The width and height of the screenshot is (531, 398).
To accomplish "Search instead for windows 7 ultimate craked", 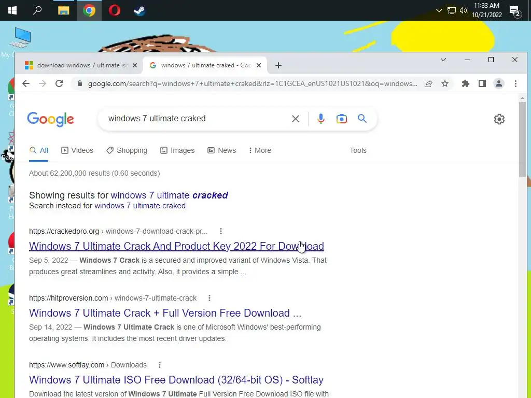I will coord(140,206).
